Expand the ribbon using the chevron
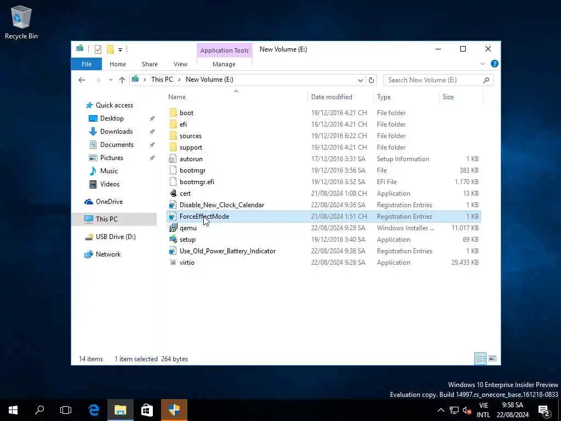This screenshot has height=421, width=561. [x=482, y=64]
